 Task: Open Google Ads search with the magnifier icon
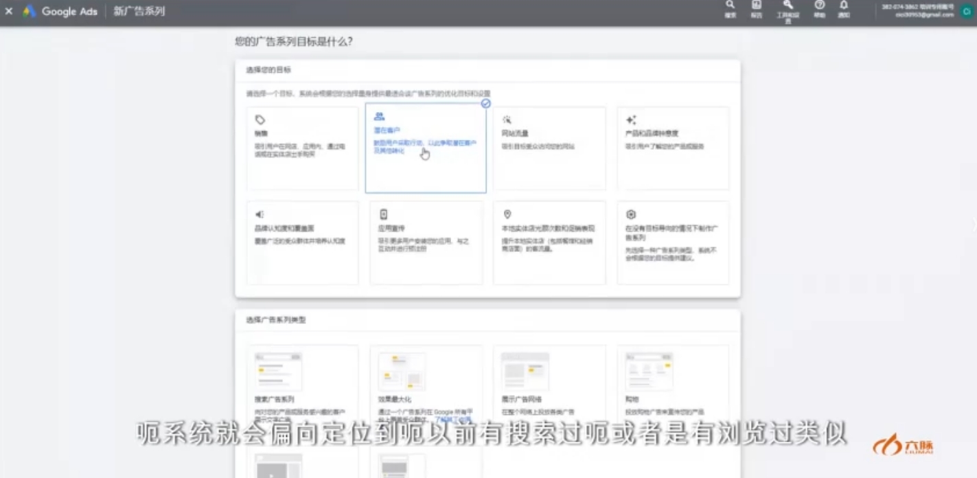pyautogui.click(x=730, y=9)
